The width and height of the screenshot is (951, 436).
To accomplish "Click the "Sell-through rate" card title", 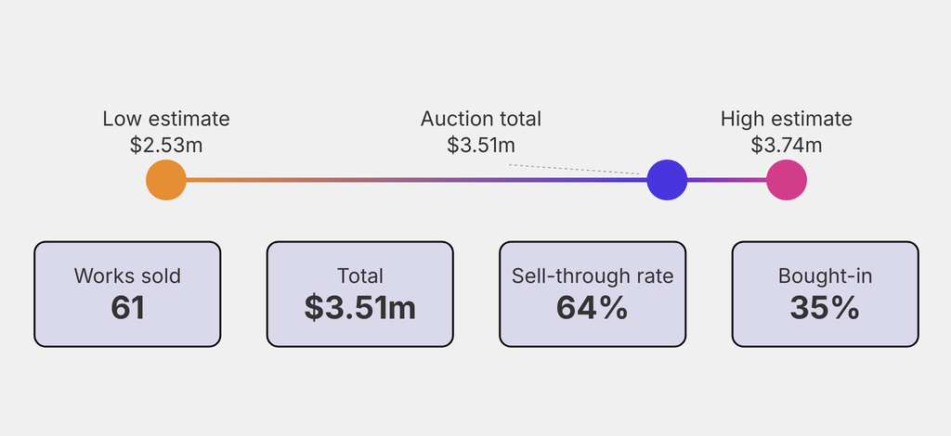I will click(x=593, y=276).
